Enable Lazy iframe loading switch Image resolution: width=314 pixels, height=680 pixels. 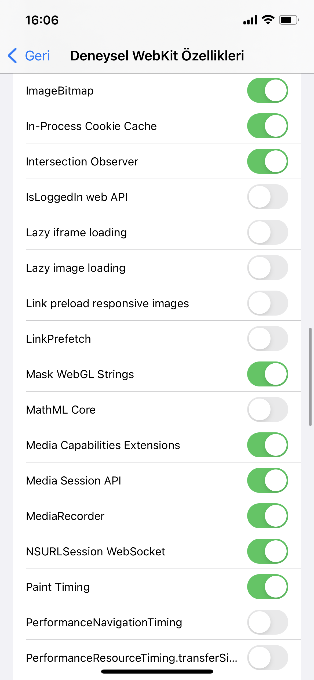pos(267,232)
